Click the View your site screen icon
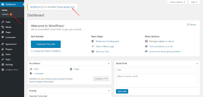Screen dimensions: 203x97 (x=93, y=51)
